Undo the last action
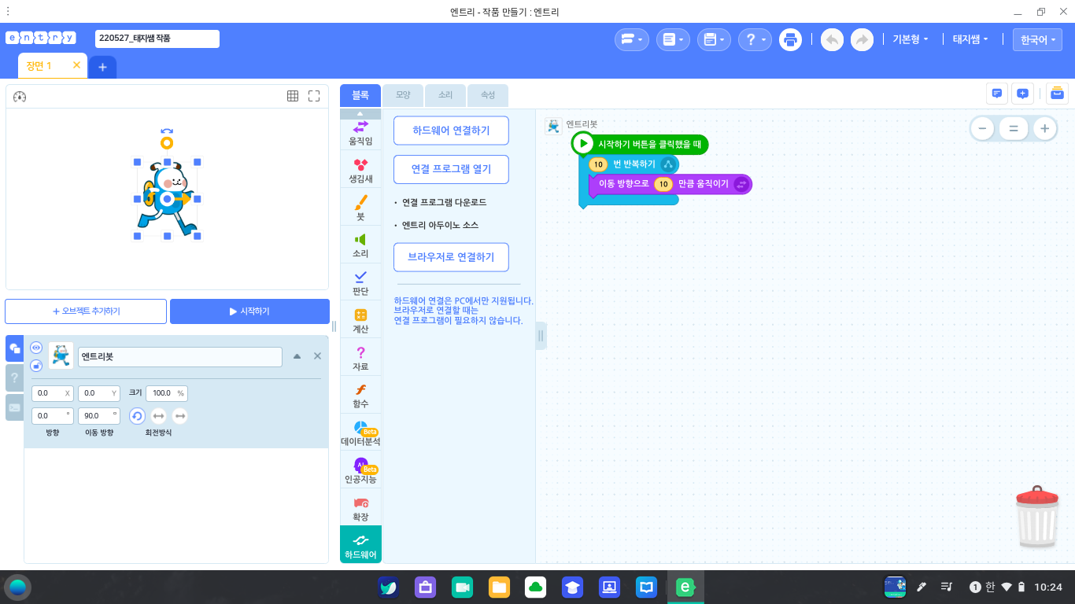 832,39
